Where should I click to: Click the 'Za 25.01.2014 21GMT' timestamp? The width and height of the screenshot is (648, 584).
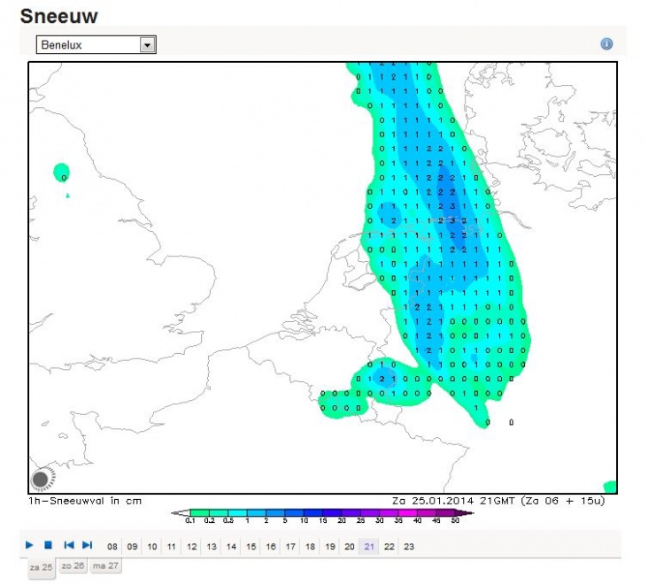click(453, 501)
